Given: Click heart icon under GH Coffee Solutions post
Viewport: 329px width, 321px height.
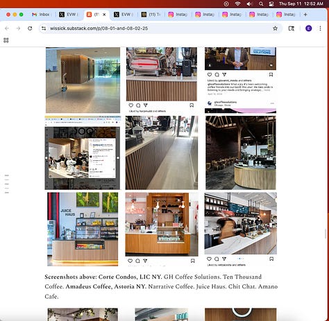Looking at the screenshot, I should click(x=210, y=75).
